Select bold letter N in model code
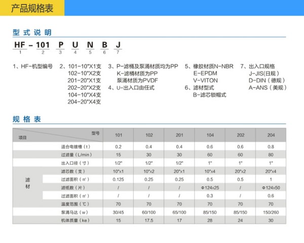The height and width of the screenshot is (243, 304). coord(90,45)
